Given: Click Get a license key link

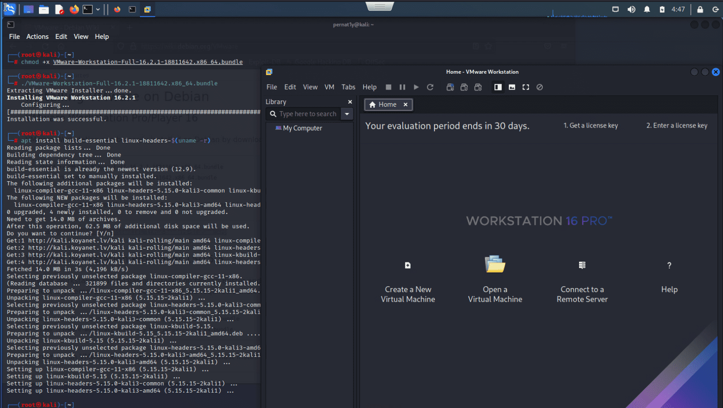Looking at the screenshot, I should pyautogui.click(x=590, y=126).
